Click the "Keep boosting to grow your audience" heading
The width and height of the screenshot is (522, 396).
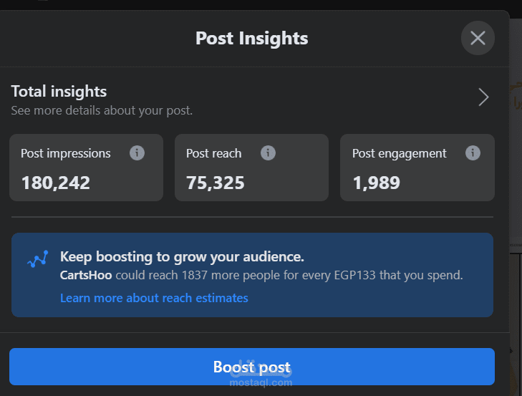182,257
